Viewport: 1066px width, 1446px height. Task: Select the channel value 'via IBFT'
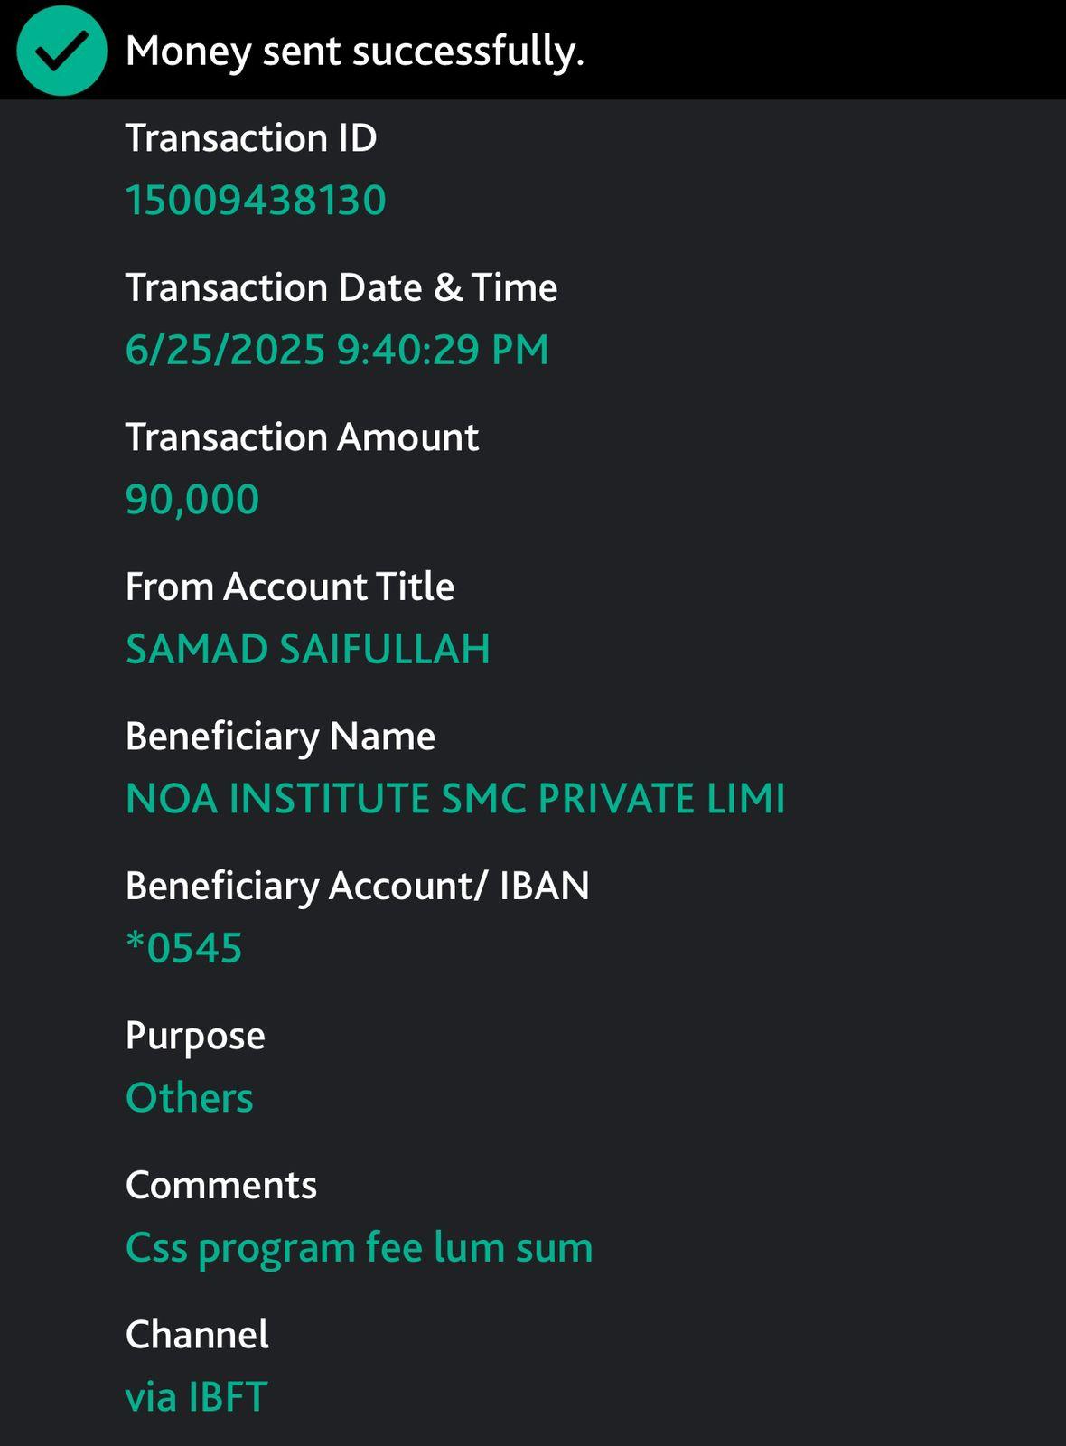(x=196, y=1396)
